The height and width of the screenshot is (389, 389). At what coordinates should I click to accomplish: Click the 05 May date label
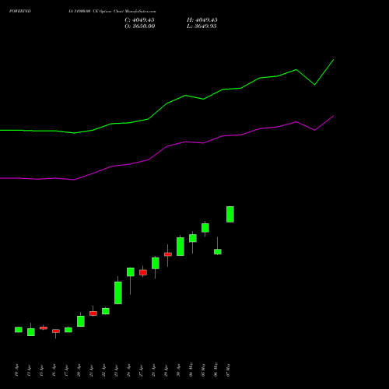coord(203,370)
